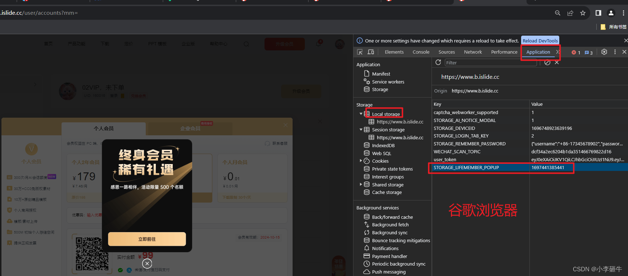Collapse the Local storage tree node
This screenshot has height=276, width=628.
[361, 114]
